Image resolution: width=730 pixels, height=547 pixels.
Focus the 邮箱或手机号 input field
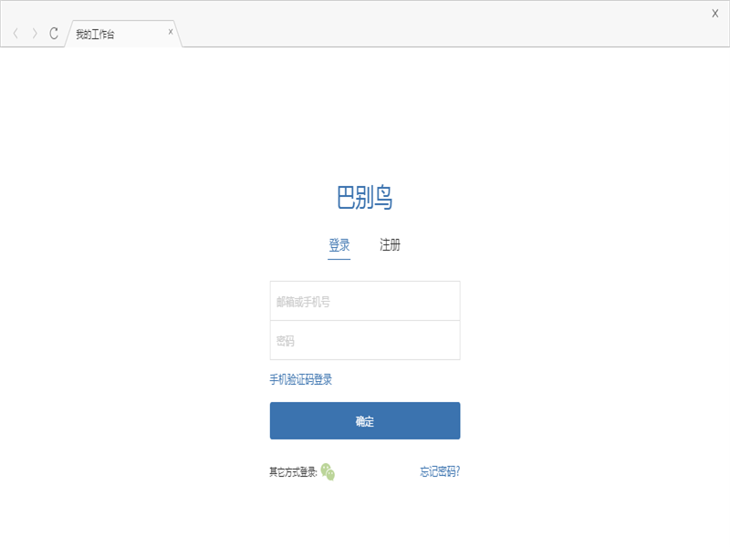click(x=365, y=301)
